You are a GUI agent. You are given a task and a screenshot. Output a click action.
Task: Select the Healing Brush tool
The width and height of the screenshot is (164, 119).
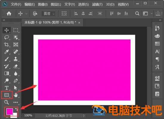tap(16, 52)
